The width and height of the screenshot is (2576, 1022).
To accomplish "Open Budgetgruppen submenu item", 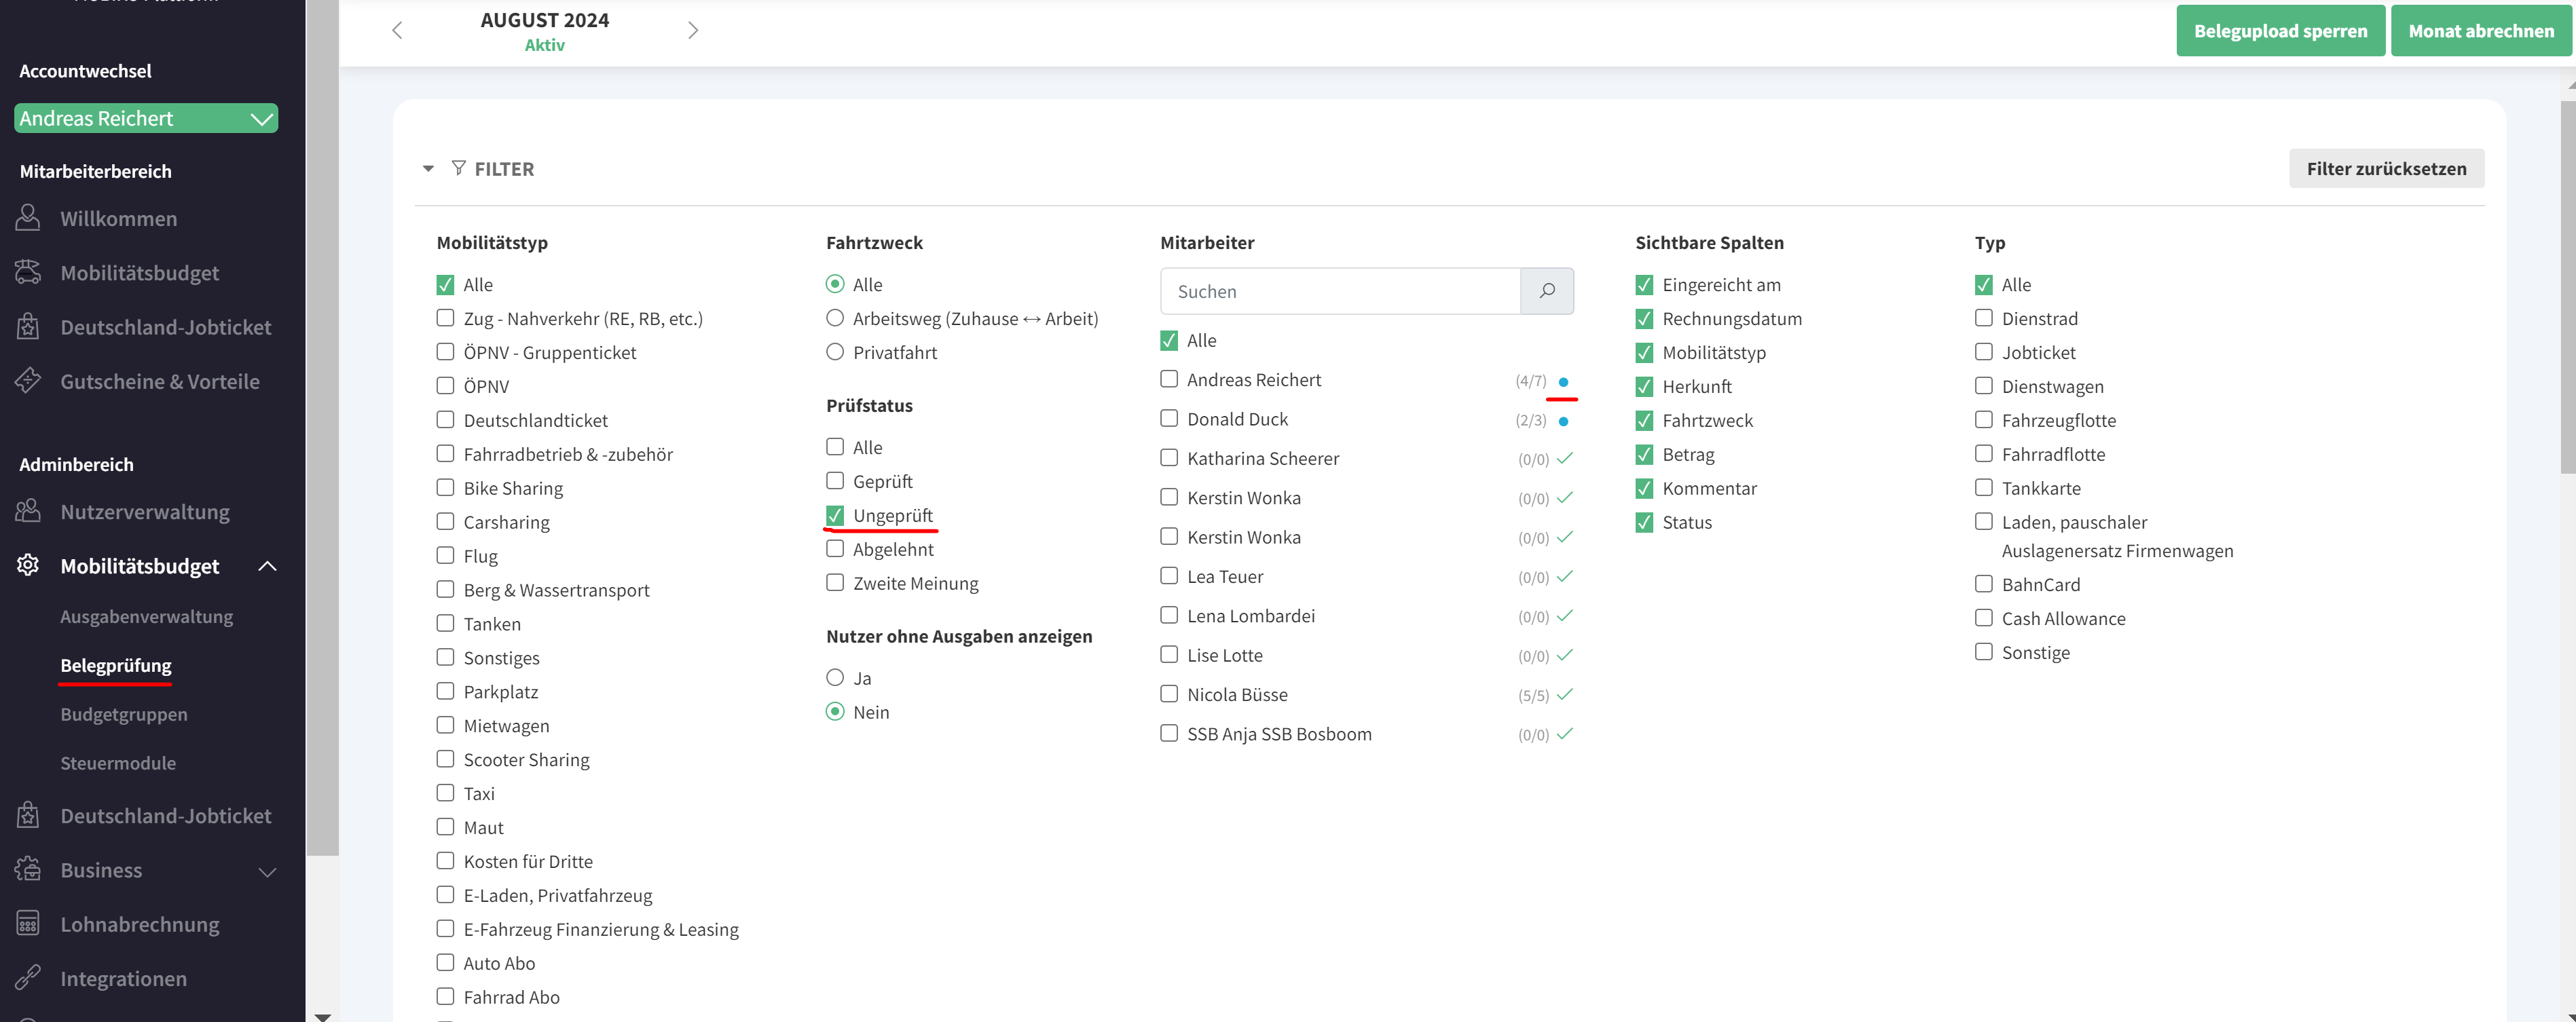I will (124, 715).
